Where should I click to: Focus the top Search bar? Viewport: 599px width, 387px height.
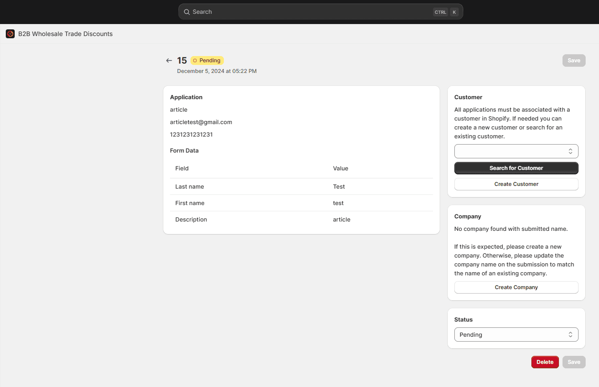click(320, 12)
